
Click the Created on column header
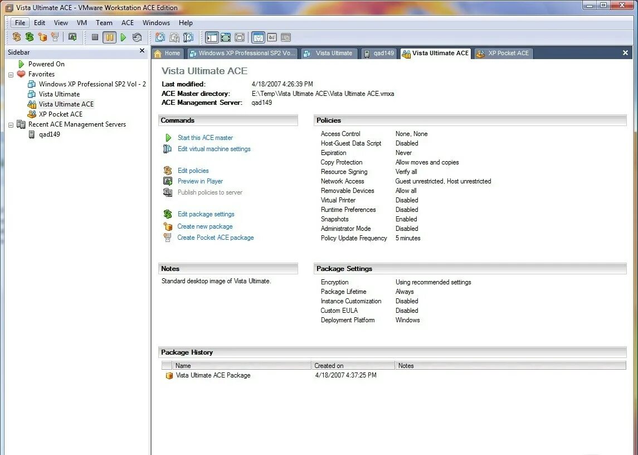[x=353, y=366]
